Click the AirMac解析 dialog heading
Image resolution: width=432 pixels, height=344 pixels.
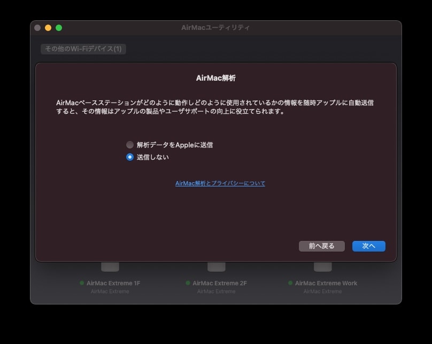pos(216,78)
